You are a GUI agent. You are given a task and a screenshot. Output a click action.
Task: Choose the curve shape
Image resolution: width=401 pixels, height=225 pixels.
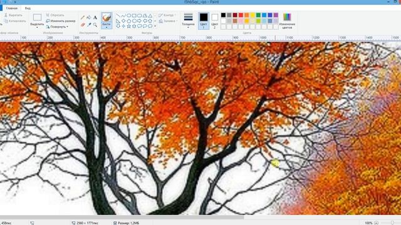[123, 16]
